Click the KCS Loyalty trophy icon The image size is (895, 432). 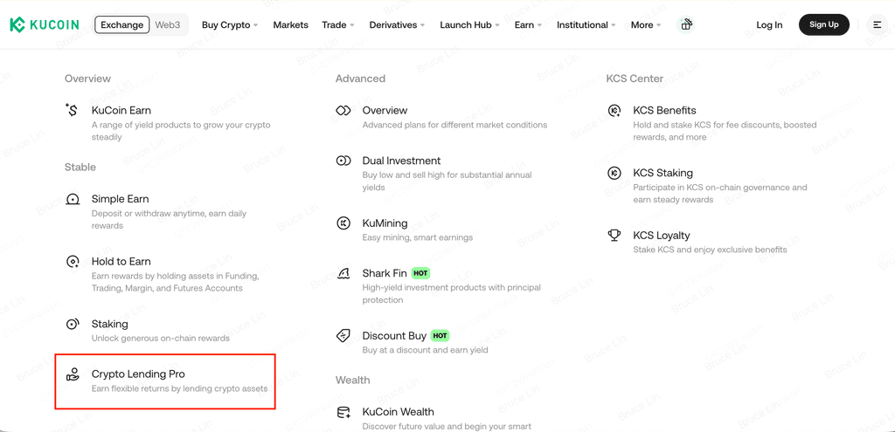[614, 236]
